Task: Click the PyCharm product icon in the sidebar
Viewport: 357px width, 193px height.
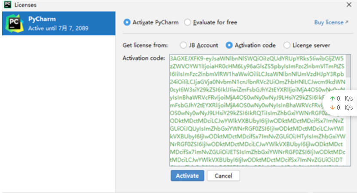Action: pyautogui.click(x=14, y=24)
